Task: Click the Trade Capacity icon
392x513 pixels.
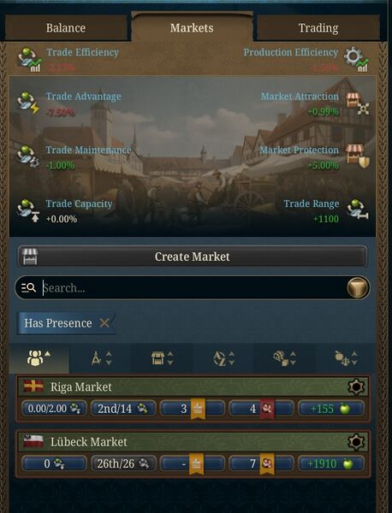Action: pyautogui.click(x=29, y=210)
